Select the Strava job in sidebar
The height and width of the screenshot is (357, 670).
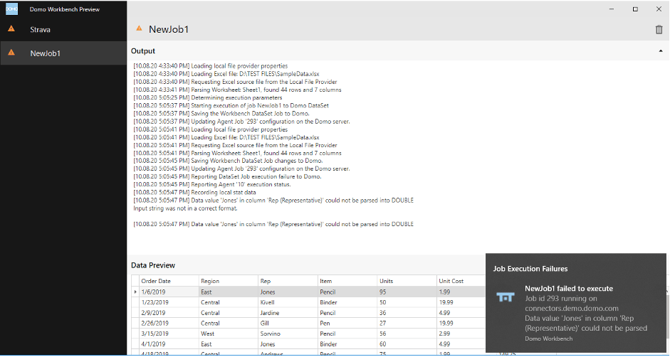point(63,29)
